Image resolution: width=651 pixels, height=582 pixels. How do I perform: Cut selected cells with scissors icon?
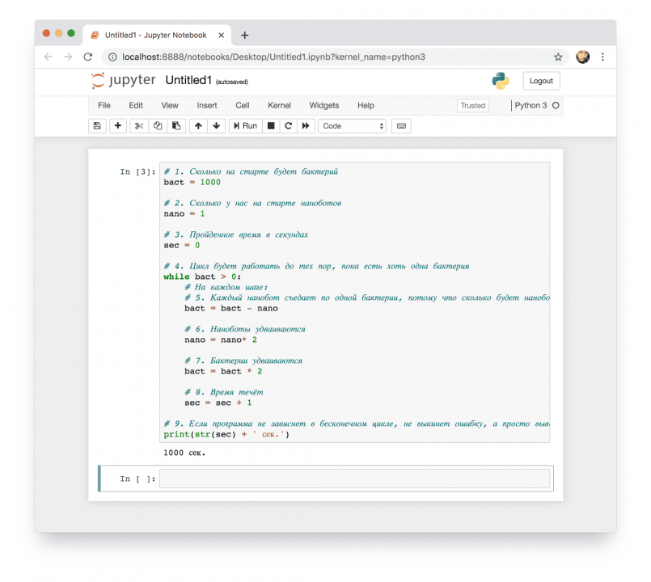[x=139, y=126]
